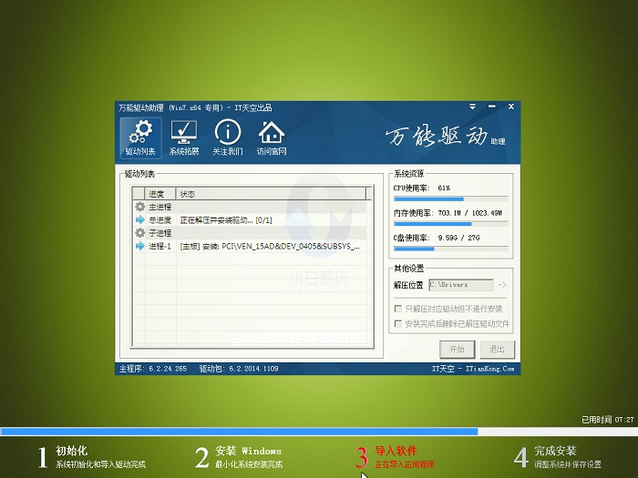Open the 关注我们 info icon
This screenshot has height=478, width=638.
pyautogui.click(x=228, y=137)
